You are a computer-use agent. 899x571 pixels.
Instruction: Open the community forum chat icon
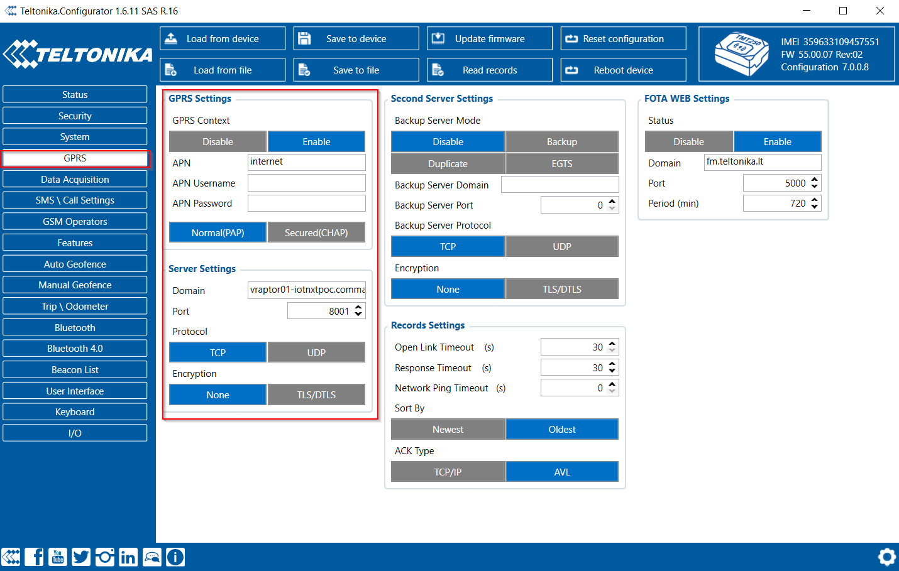(152, 557)
